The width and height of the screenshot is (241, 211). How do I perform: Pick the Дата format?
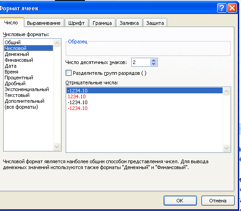coord(28,66)
